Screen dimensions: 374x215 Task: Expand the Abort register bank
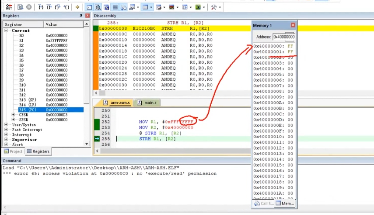click(x=6, y=144)
